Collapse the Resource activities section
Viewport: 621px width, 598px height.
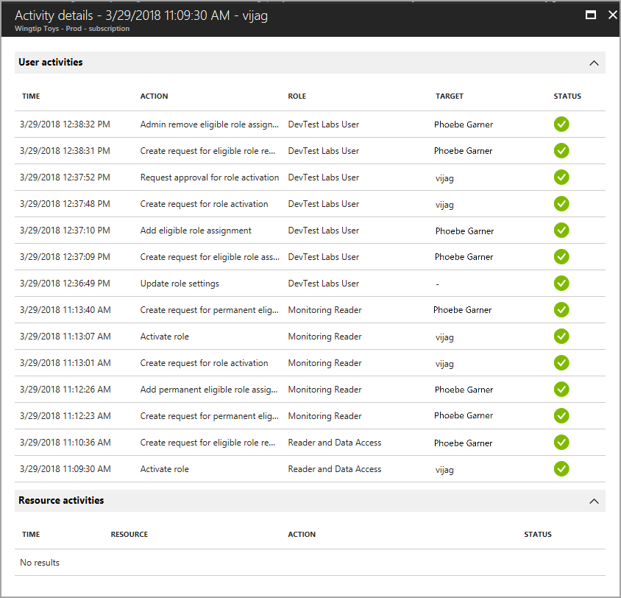(x=594, y=501)
